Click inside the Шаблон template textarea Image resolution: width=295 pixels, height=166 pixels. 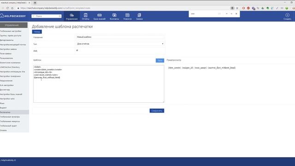[99, 84]
